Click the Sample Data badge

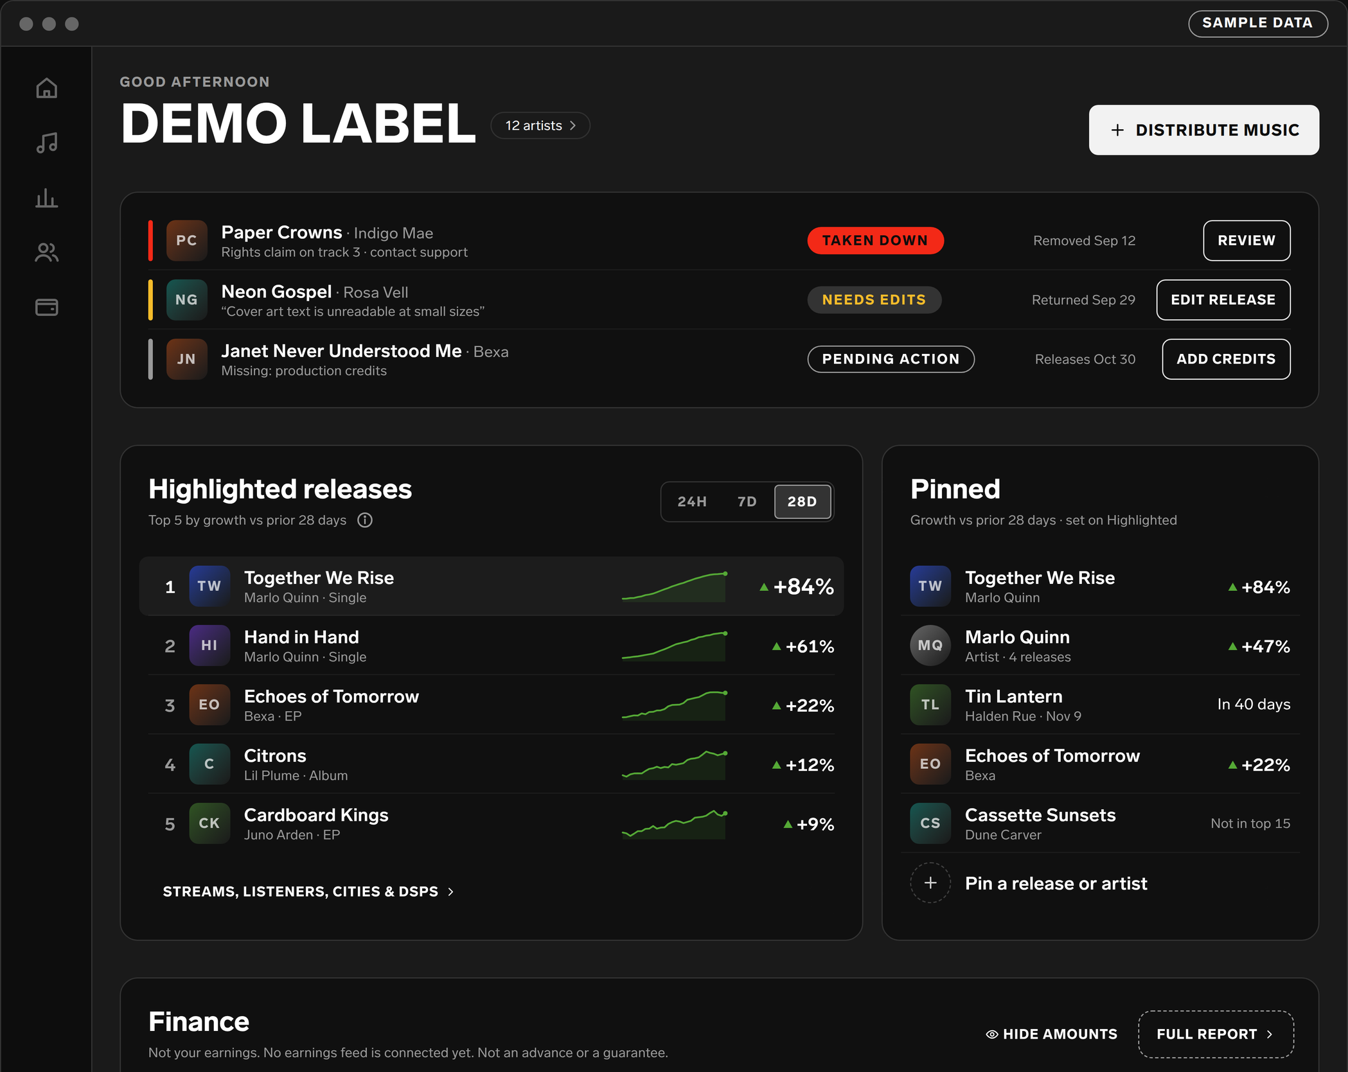[1257, 23]
